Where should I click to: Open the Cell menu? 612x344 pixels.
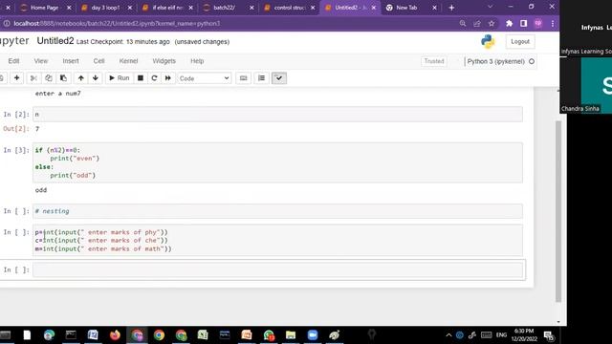click(98, 61)
